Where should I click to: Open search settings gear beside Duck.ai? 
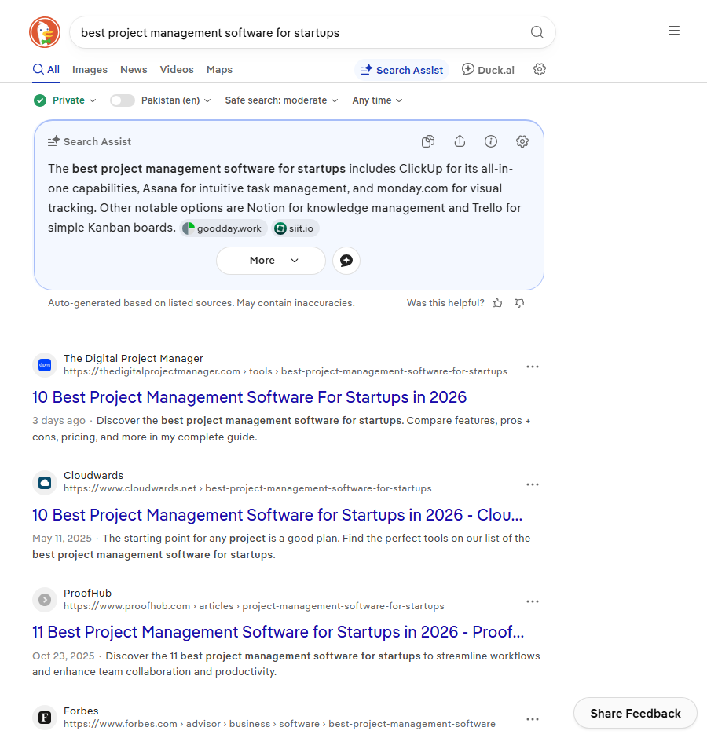(540, 70)
